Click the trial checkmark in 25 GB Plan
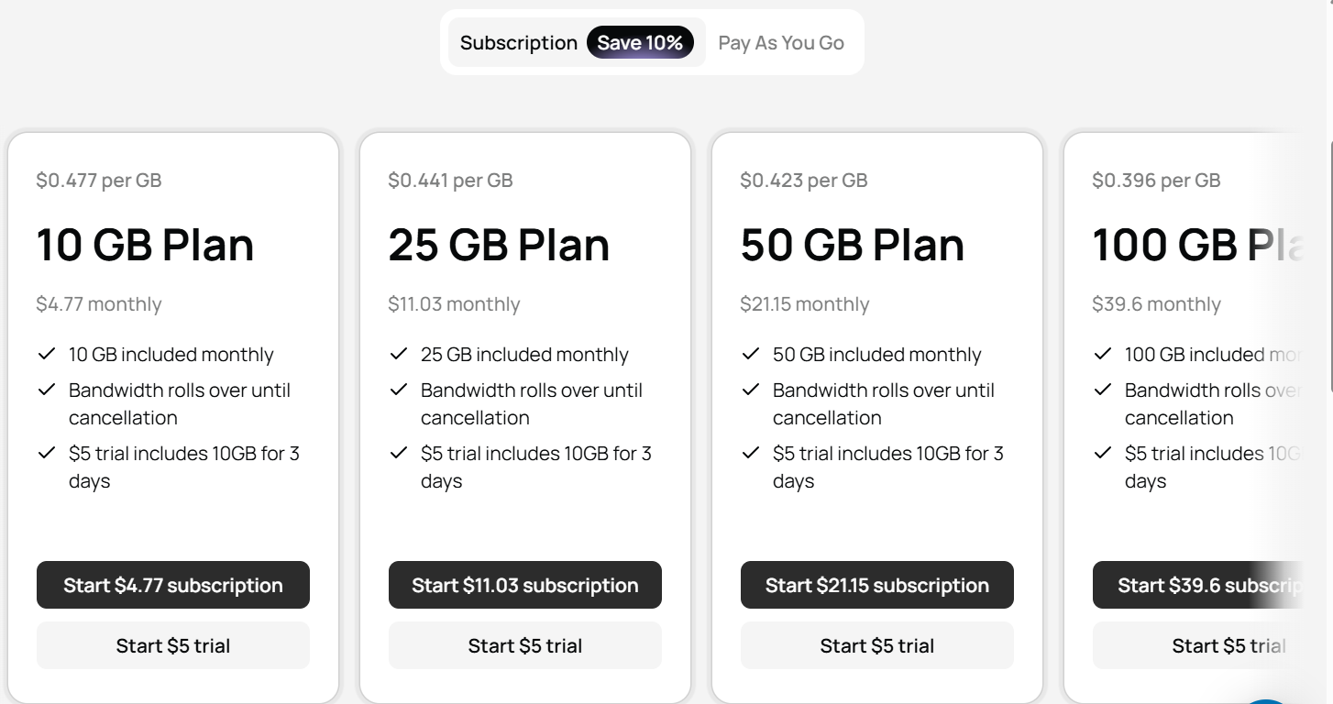This screenshot has width=1333, height=704. tap(399, 453)
